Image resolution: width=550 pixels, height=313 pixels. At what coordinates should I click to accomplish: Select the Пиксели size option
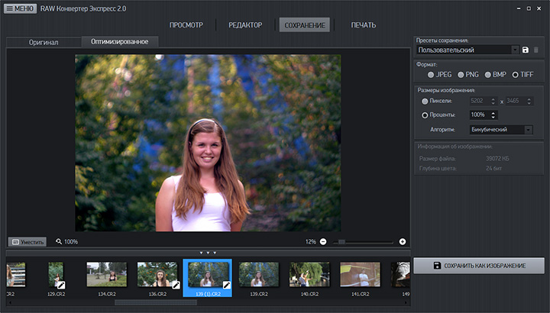pyautogui.click(x=437, y=101)
